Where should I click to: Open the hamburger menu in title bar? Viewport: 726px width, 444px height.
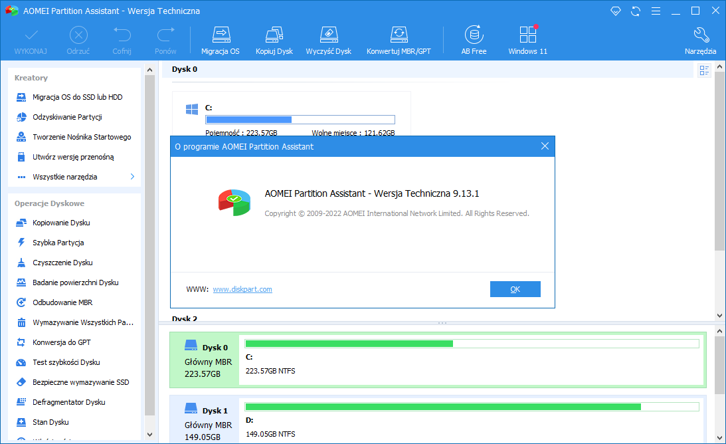pyautogui.click(x=656, y=11)
